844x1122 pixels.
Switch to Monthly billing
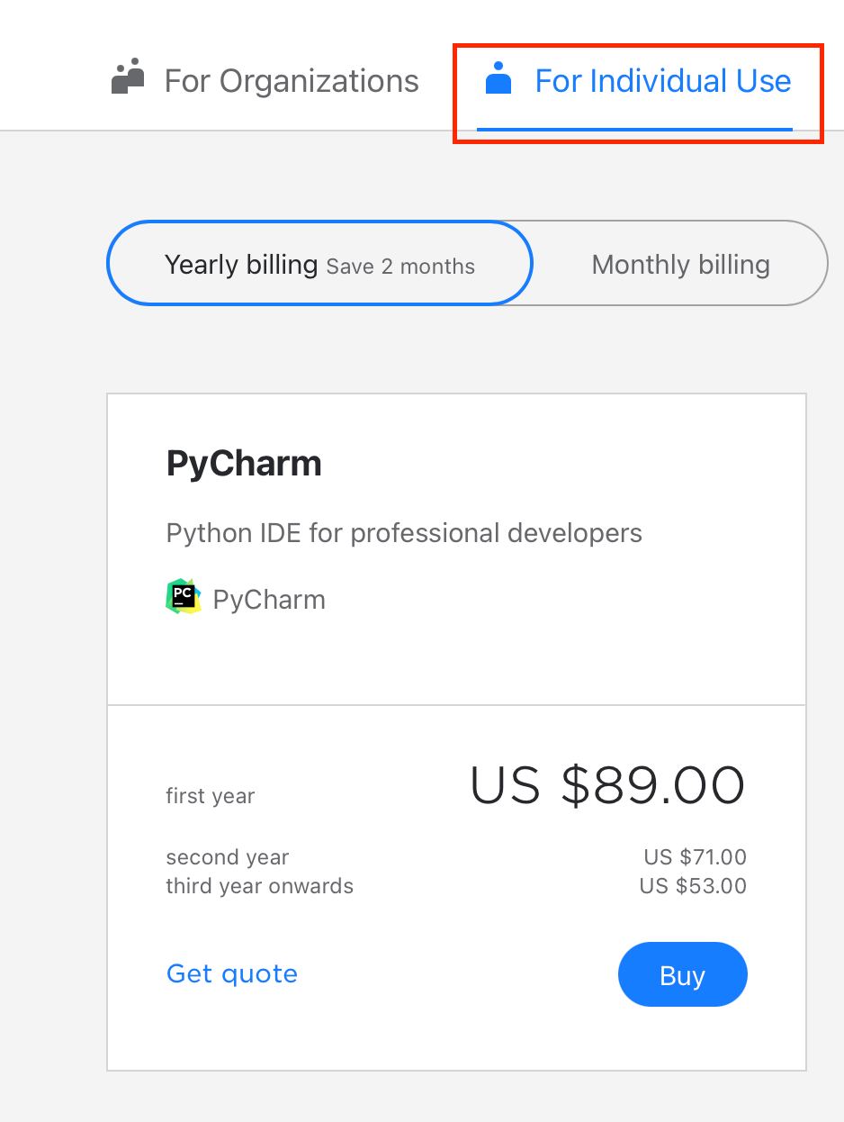click(680, 265)
